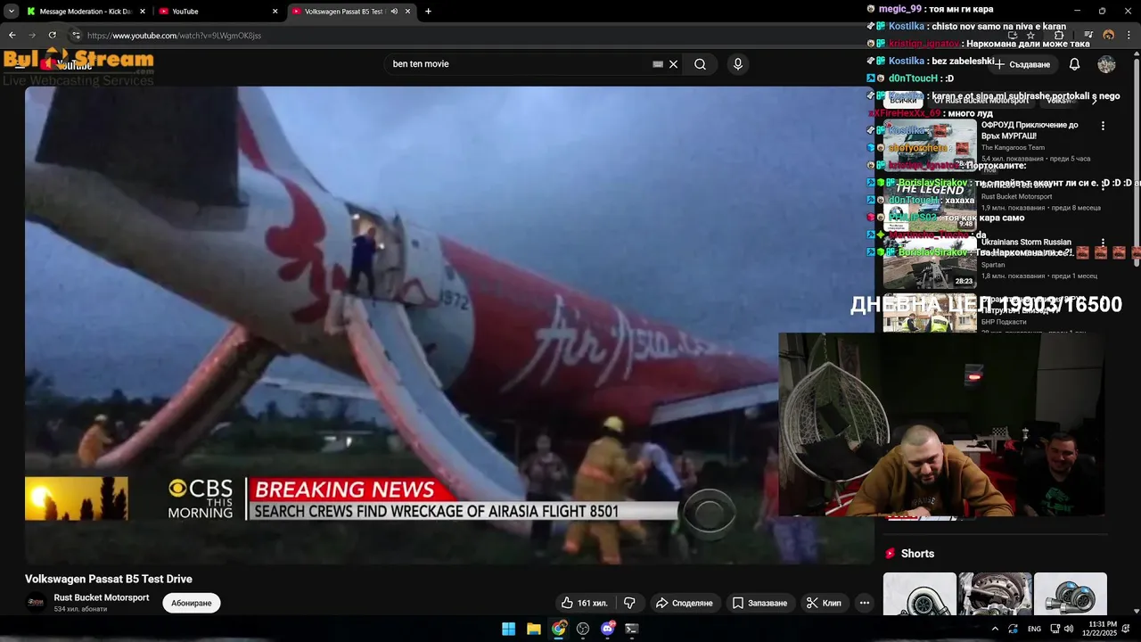
Task: Like the video with 161 хил.
Action: pyautogui.click(x=584, y=604)
